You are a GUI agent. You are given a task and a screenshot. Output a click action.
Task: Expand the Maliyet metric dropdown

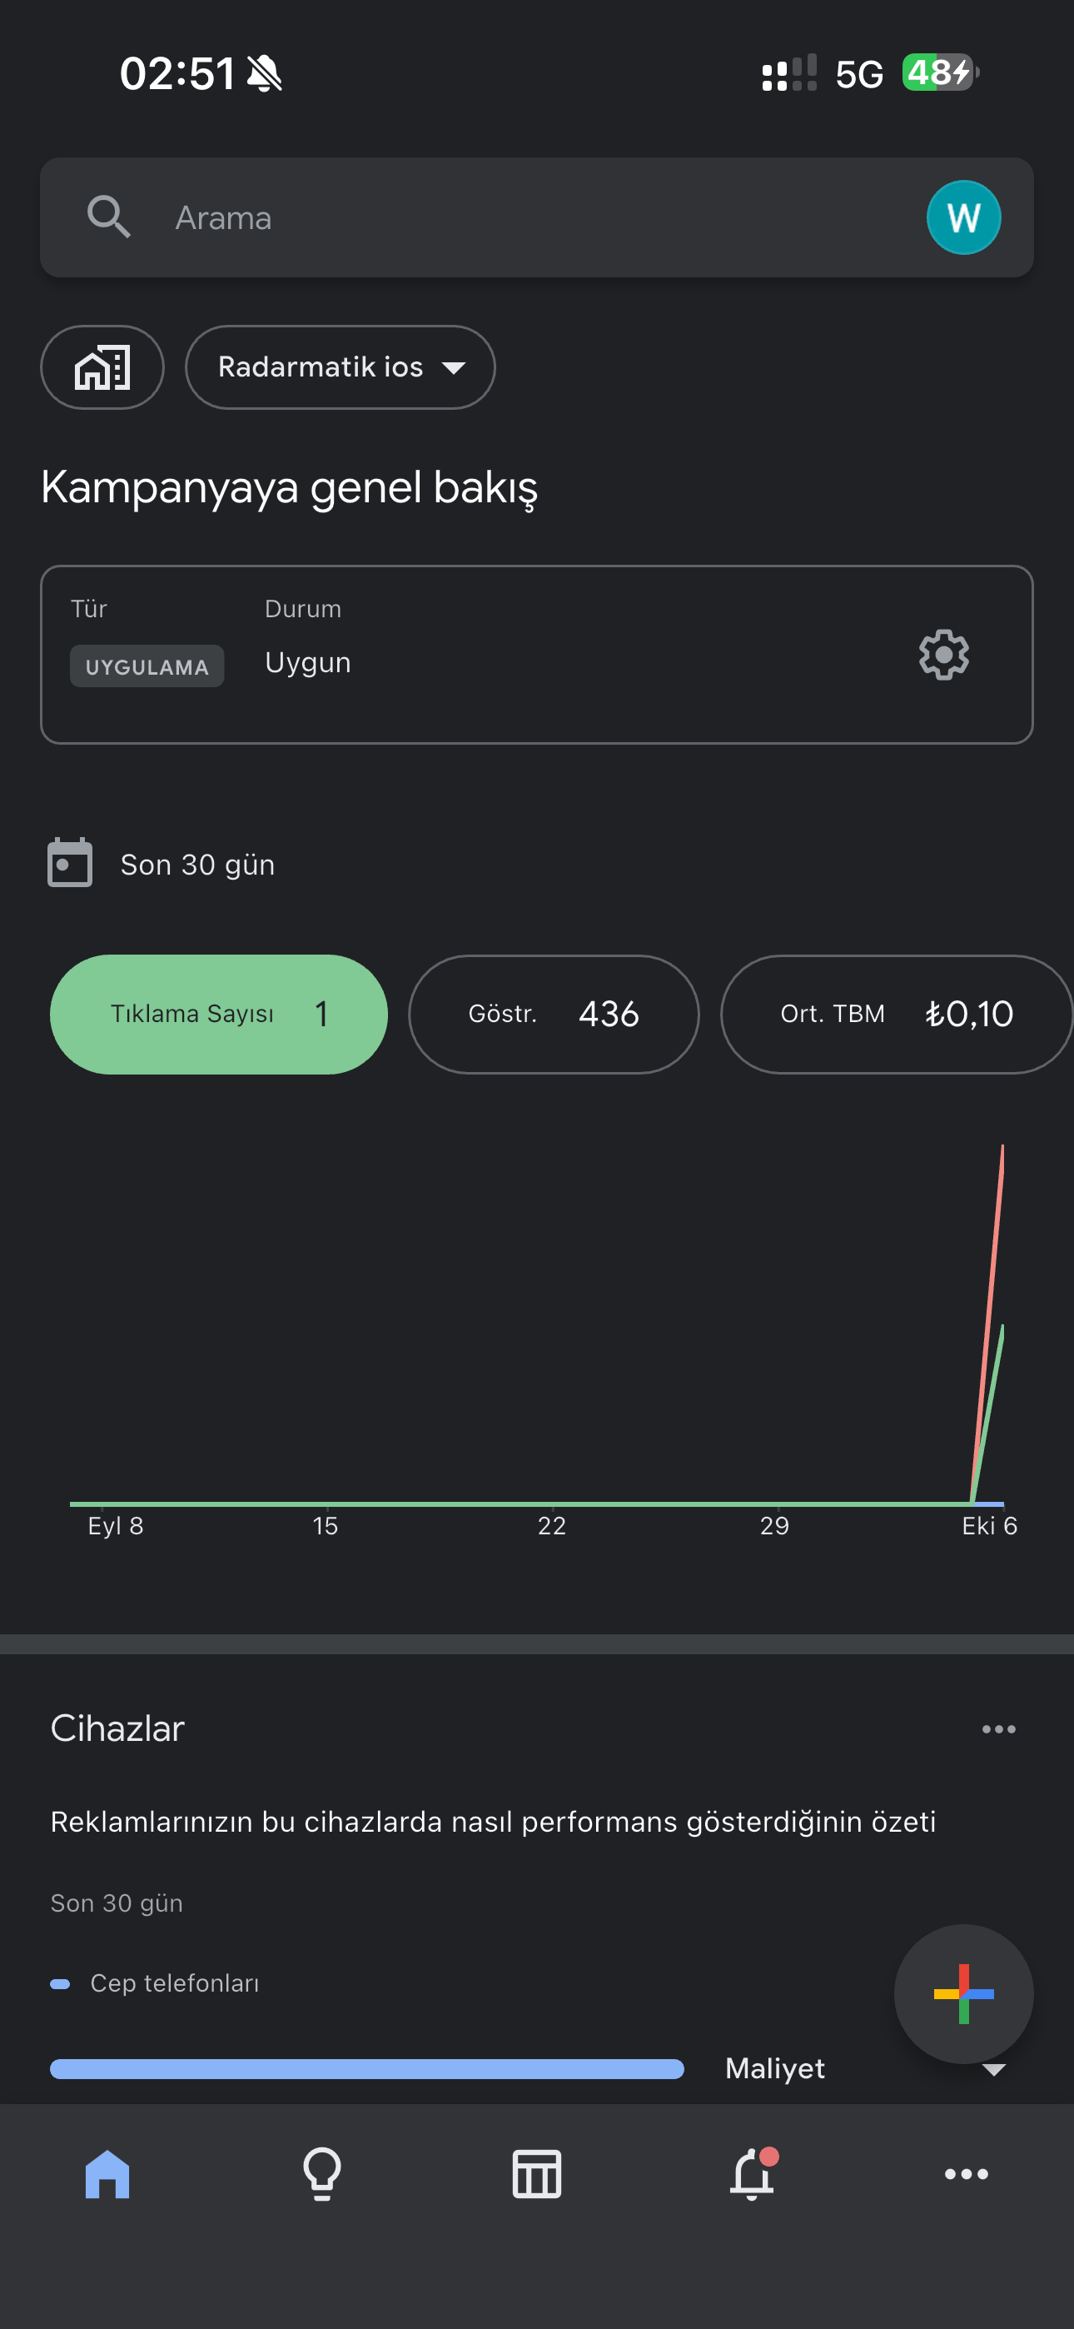(866, 2068)
